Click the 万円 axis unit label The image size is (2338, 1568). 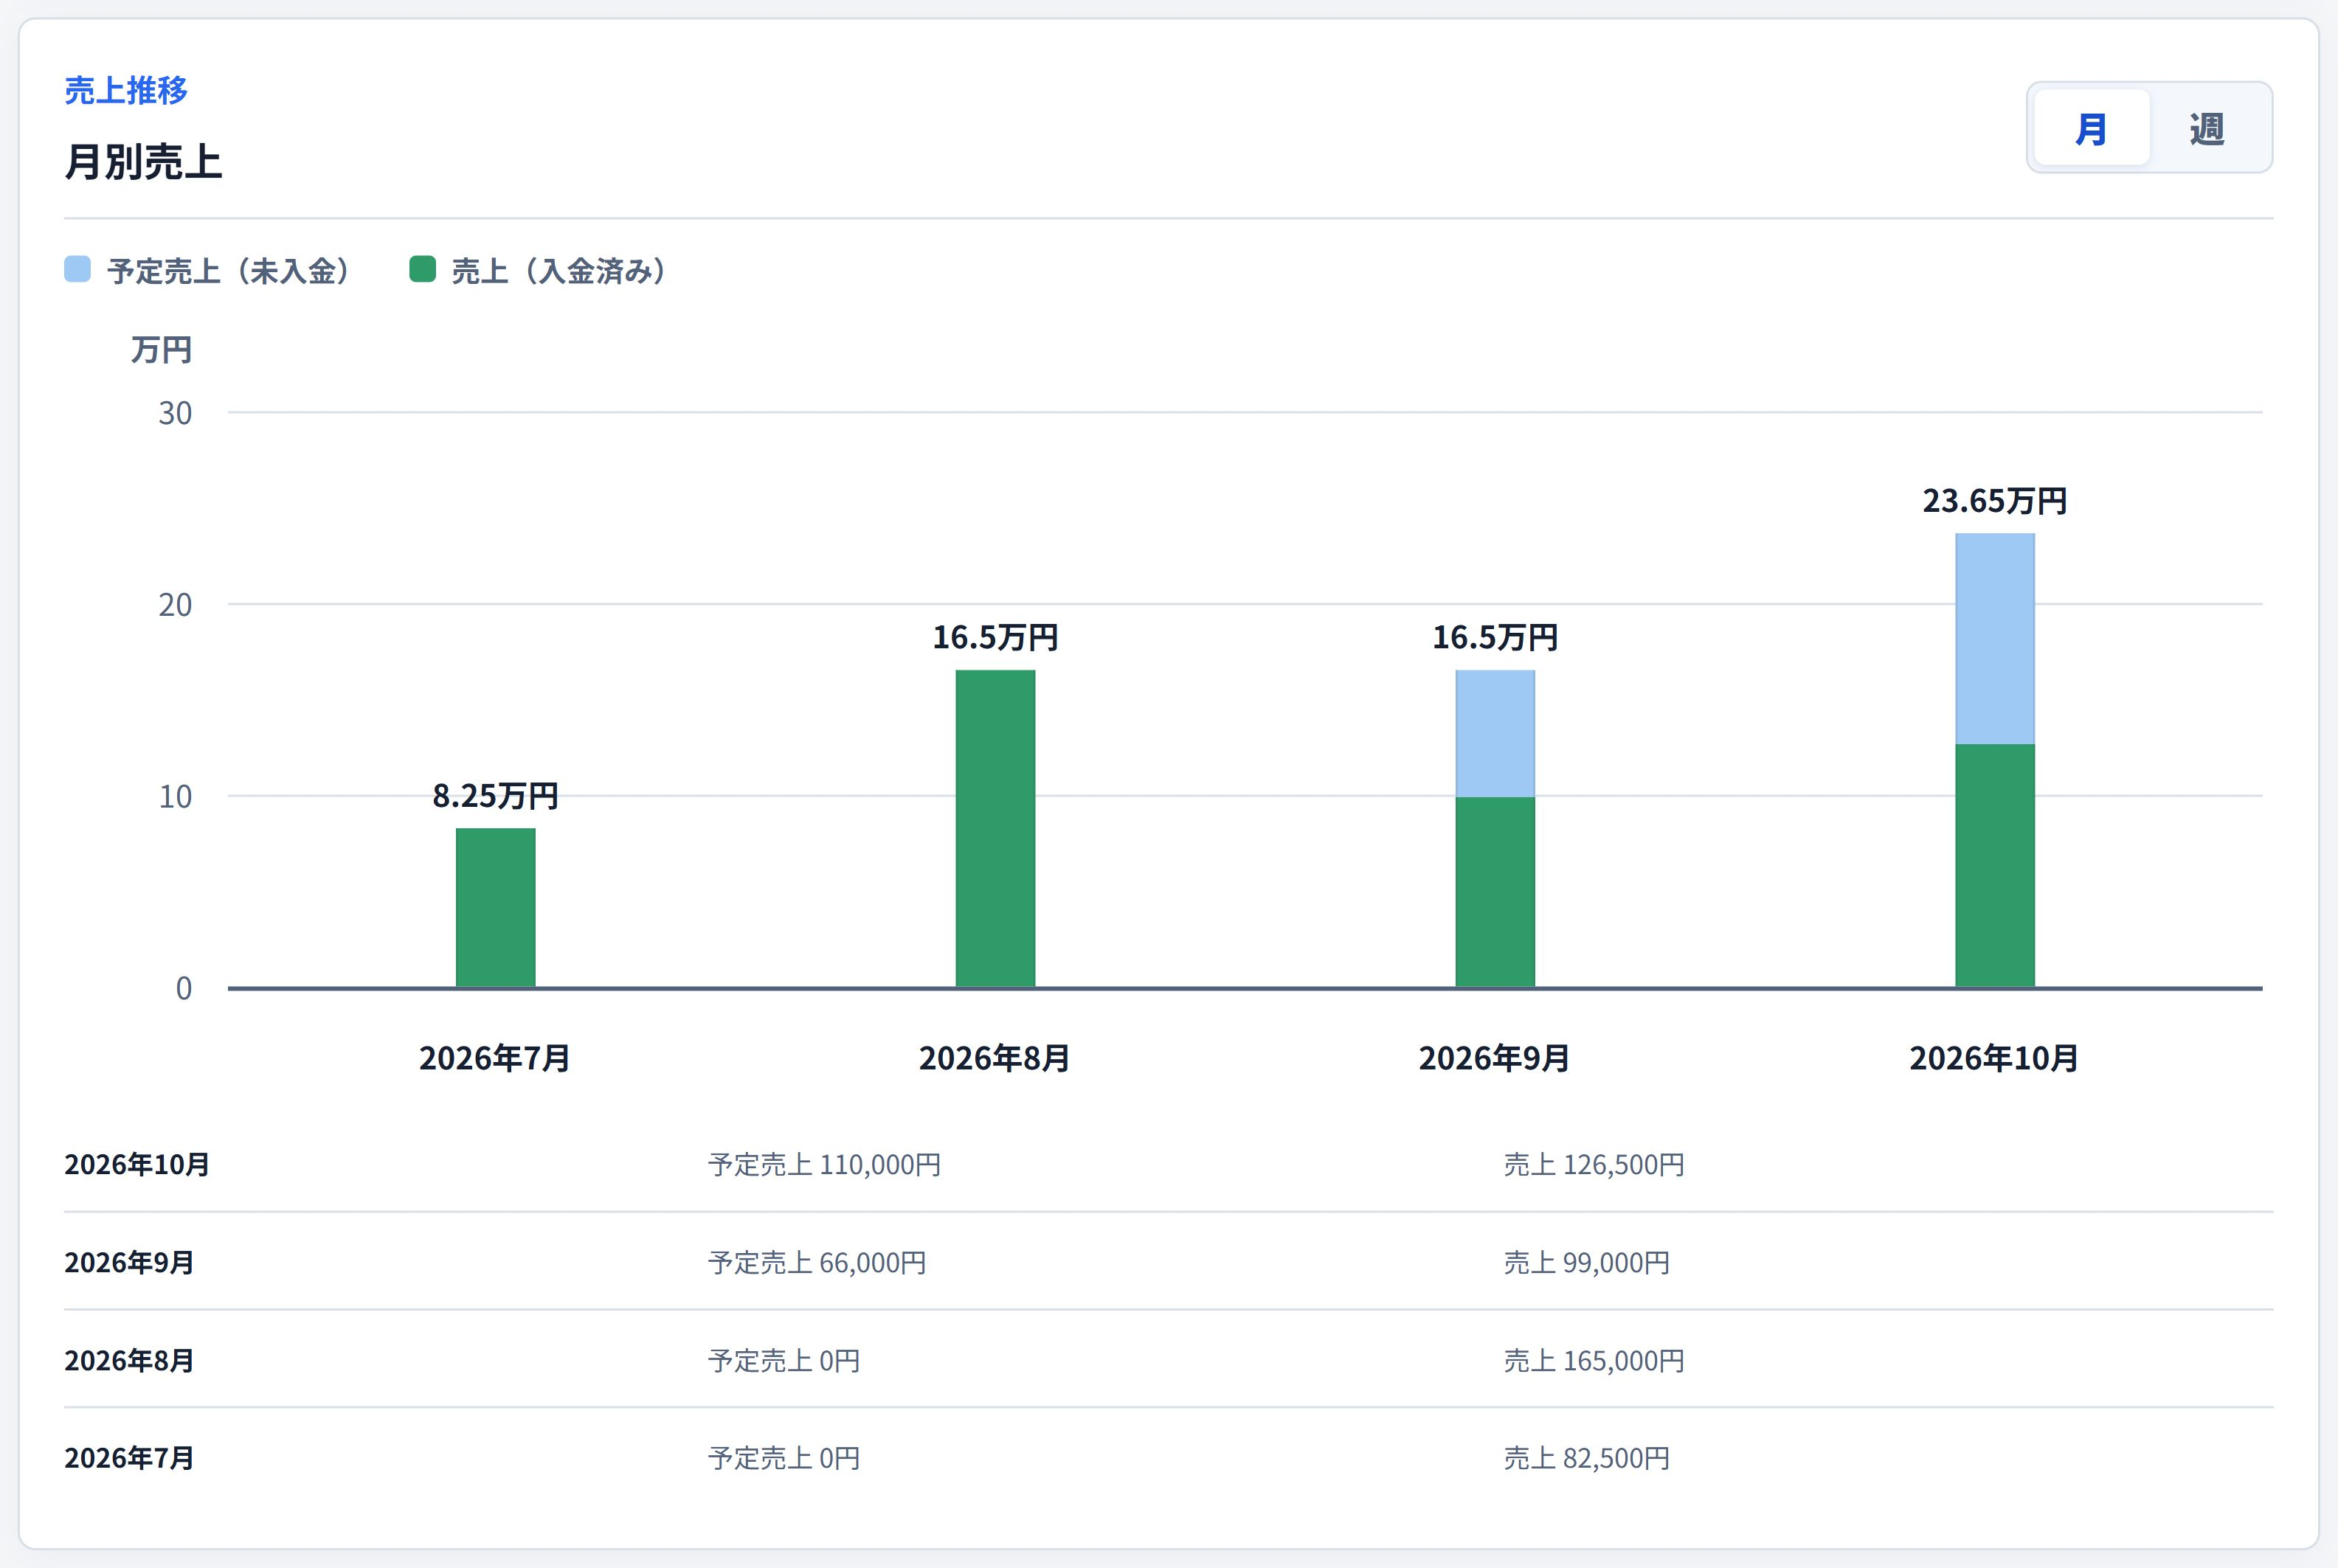[x=161, y=350]
